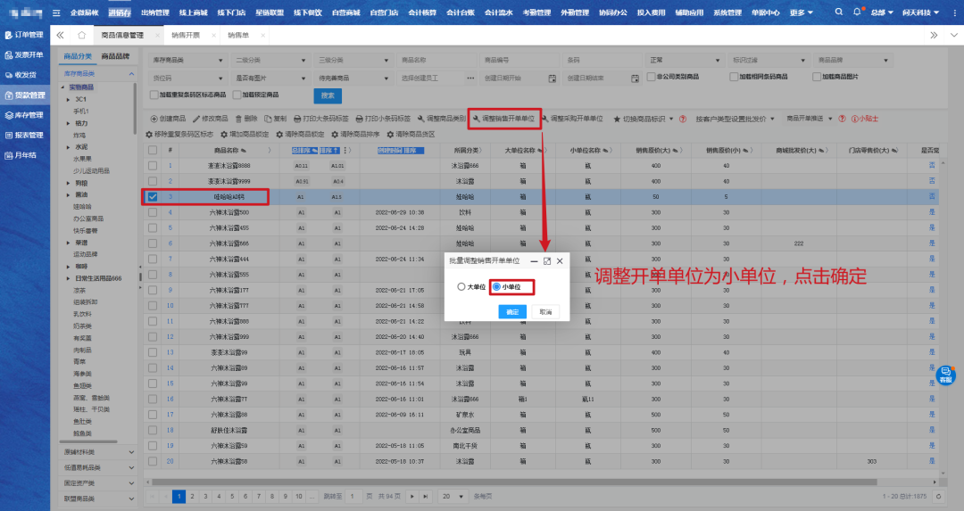Click the hamburger menu icon beside the logo
964x511 pixels.
57,12
